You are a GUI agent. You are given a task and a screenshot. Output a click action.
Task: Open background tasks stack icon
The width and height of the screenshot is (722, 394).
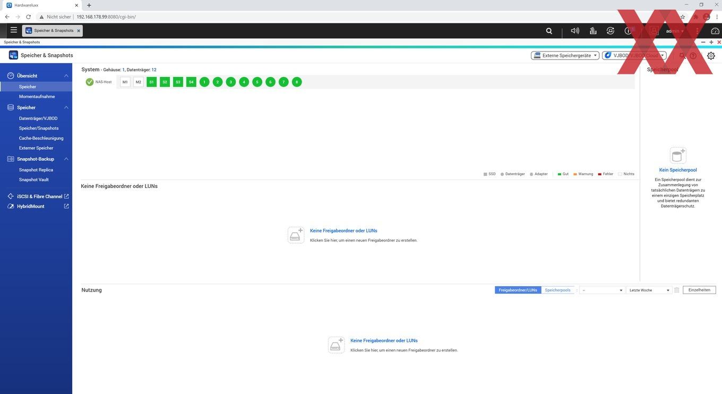[x=593, y=31]
